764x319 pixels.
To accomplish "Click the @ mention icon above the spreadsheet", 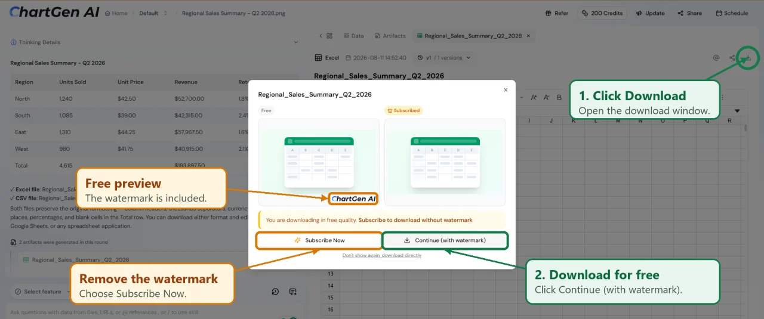I will point(716,58).
